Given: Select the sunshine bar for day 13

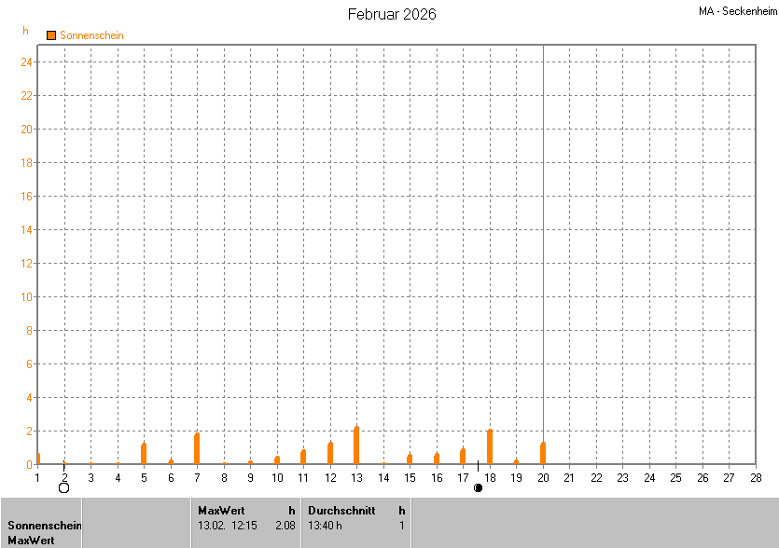Looking at the screenshot, I should point(356,445).
